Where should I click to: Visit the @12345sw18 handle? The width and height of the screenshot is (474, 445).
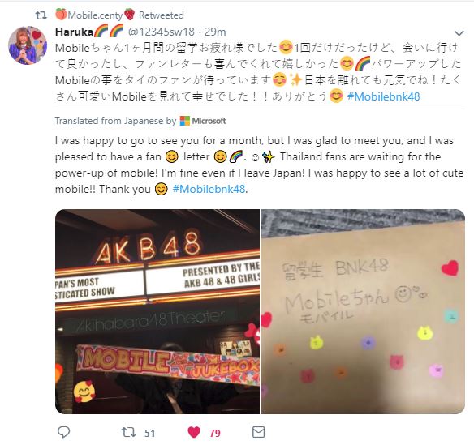tap(162, 32)
